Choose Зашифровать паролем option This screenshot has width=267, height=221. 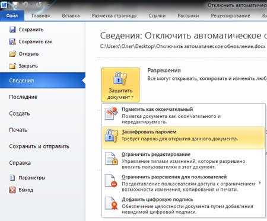[x=183, y=137]
